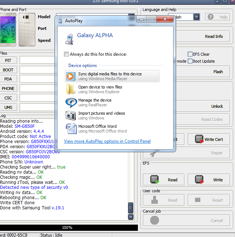Click the camera import pictures icon
This screenshot has height=237, width=235.
coord(71,116)
